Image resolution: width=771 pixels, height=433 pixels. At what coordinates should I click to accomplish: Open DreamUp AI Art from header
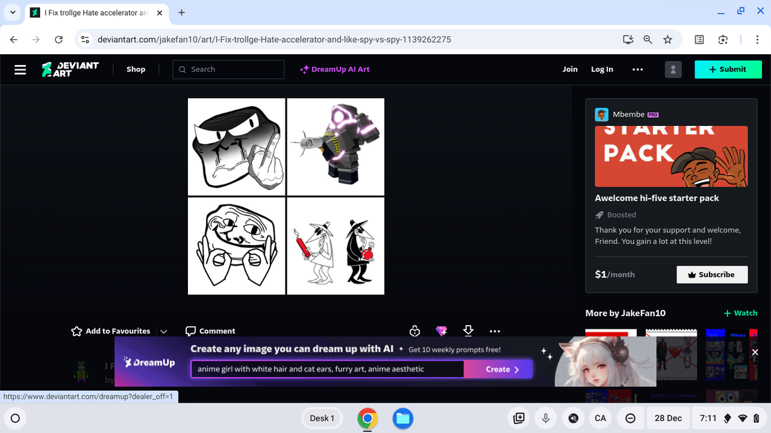335,69
